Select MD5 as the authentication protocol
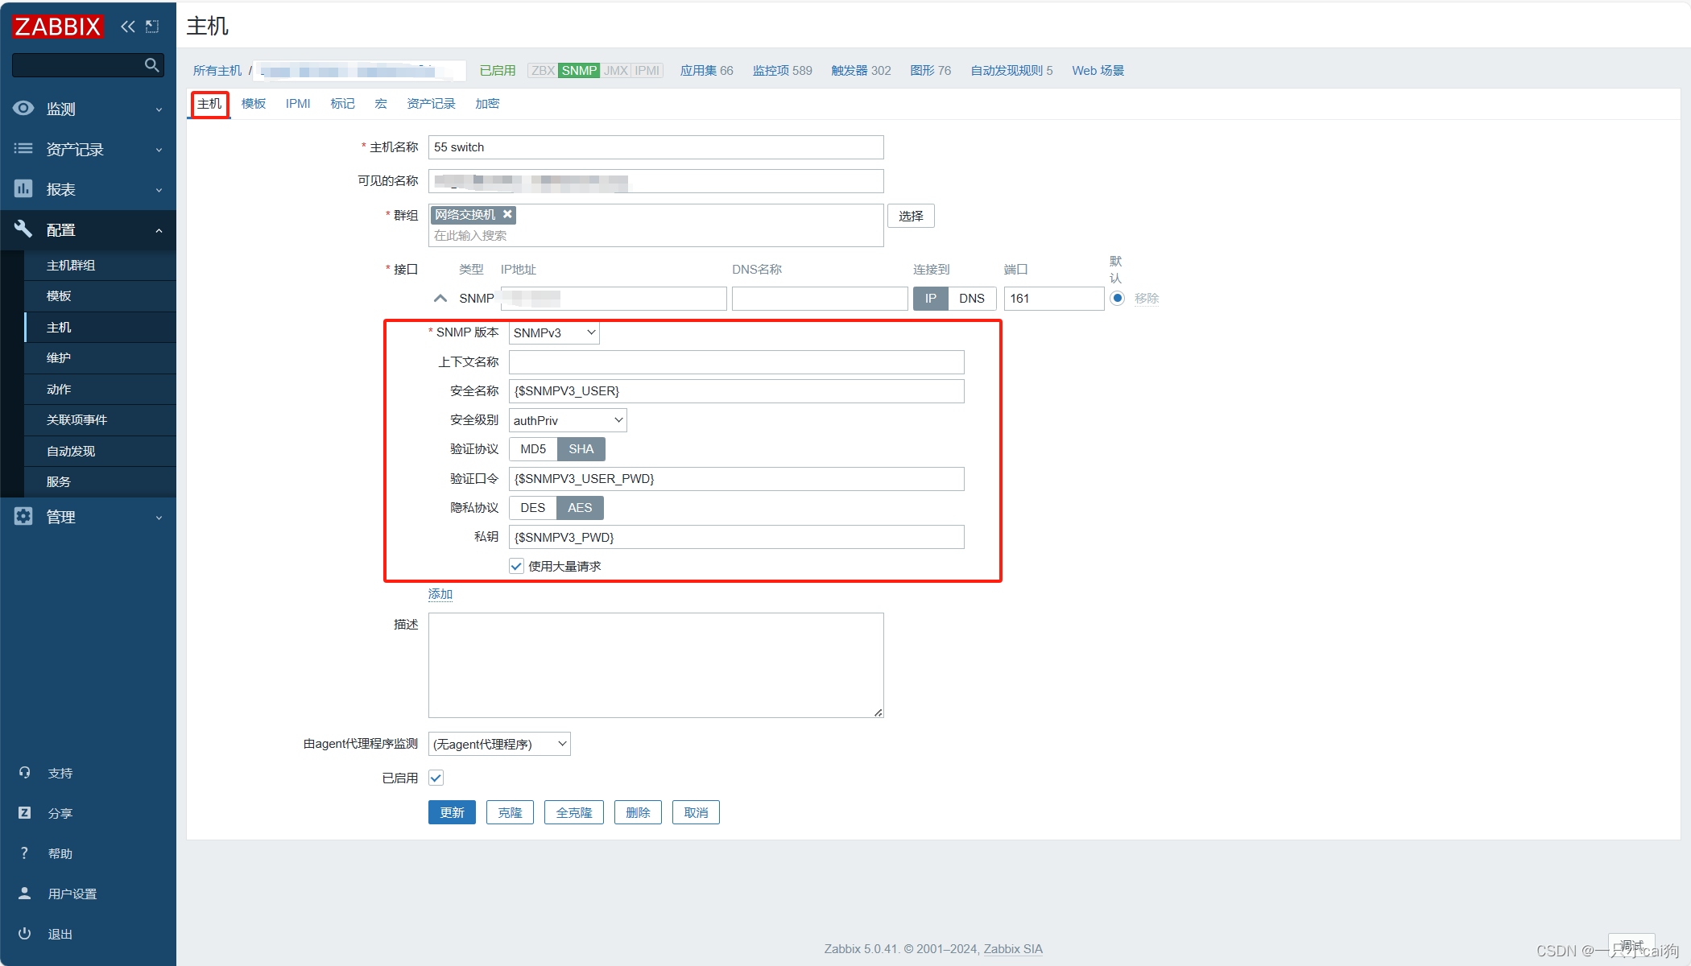The height and width of the screenshot is (966, 1691). click(532, 448)
